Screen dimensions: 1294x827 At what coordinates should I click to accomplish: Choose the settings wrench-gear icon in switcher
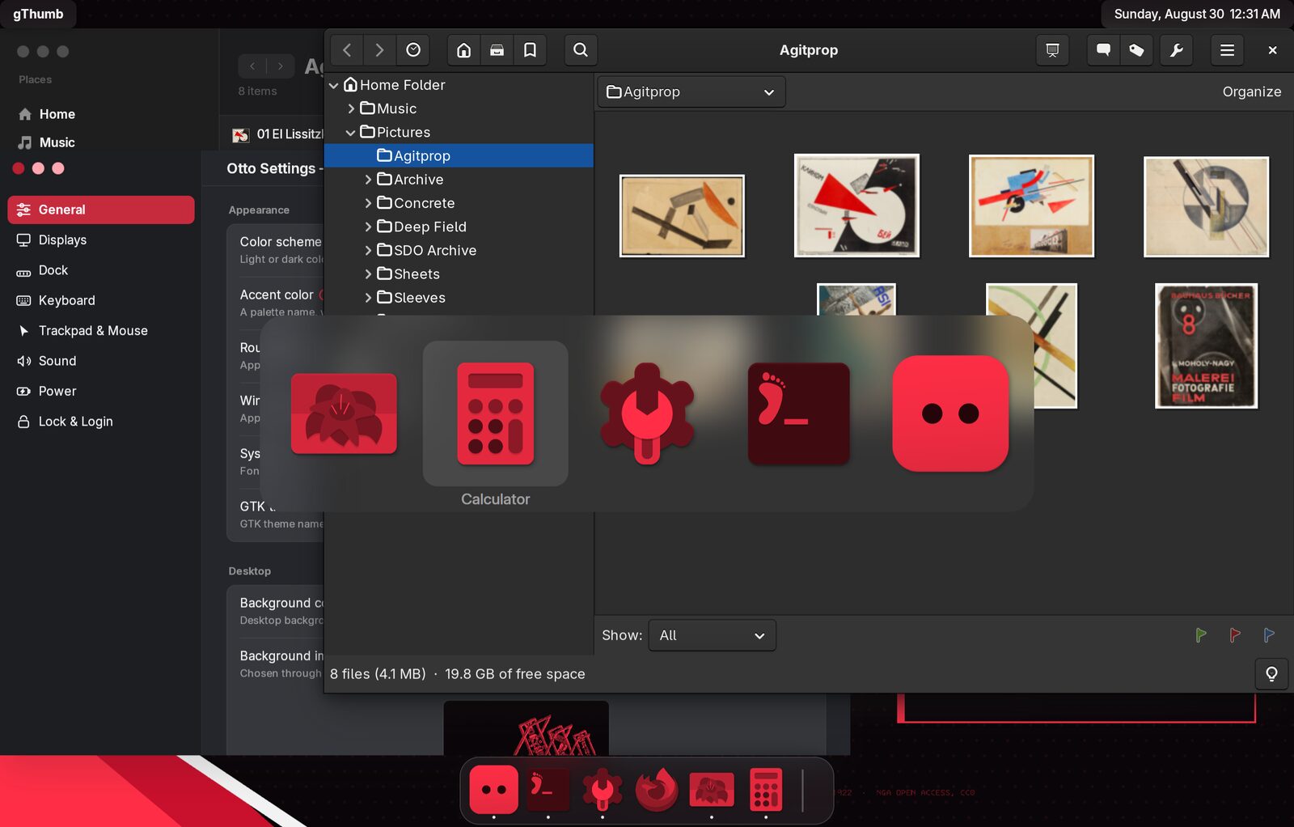(647, 413)
